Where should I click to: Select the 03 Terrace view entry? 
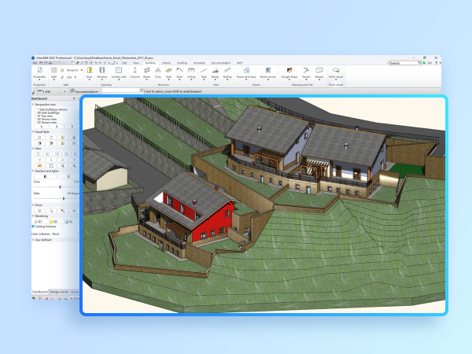[46, 123]
